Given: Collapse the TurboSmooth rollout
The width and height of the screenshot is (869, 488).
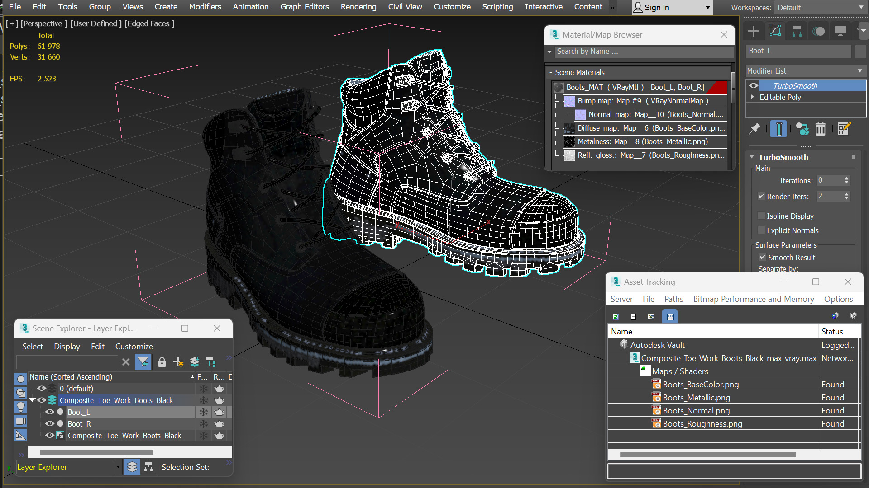Looking at the screenshot, I should [752, 157].
